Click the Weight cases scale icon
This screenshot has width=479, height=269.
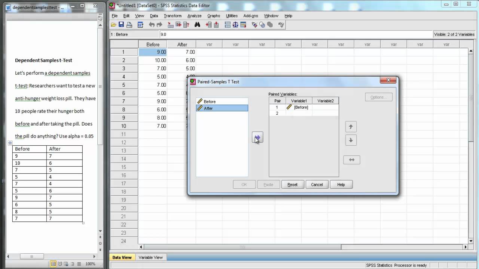(x=235, y=25)
